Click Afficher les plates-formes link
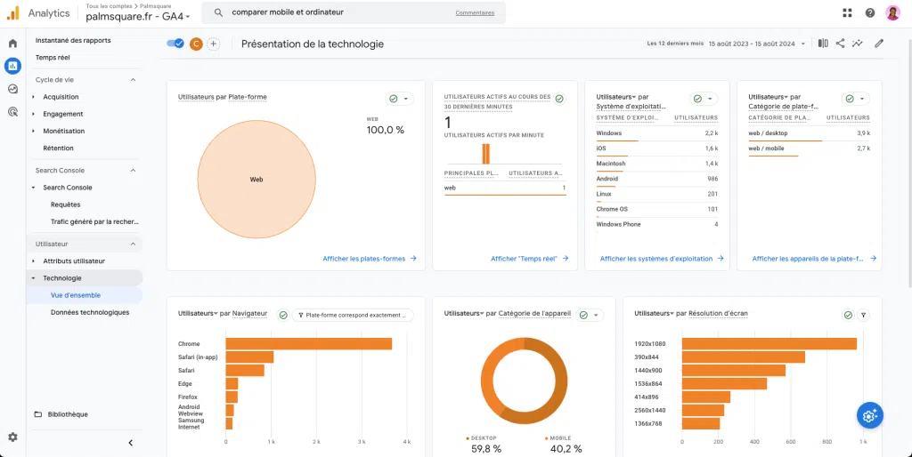 [370, 259]
